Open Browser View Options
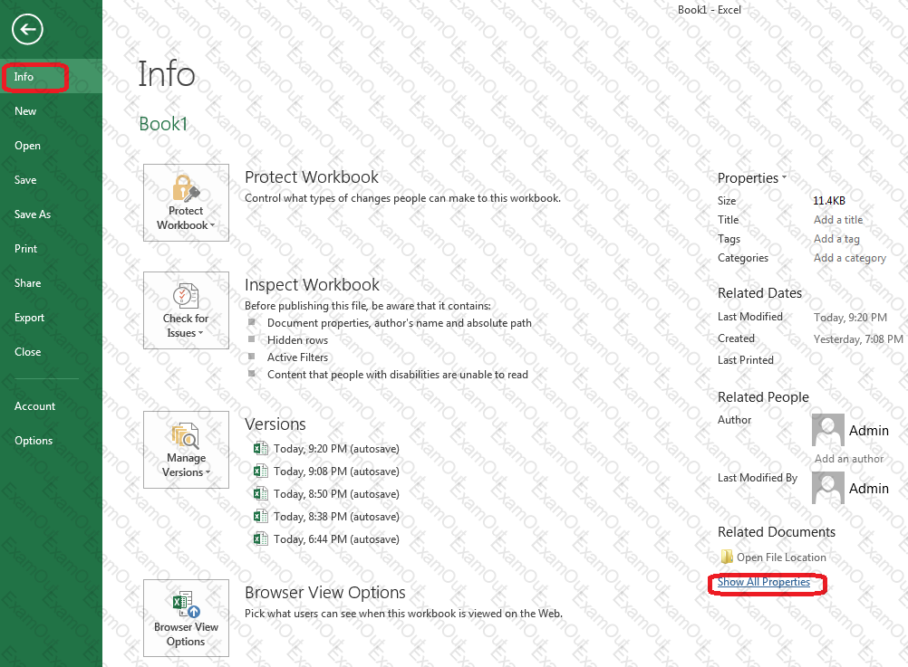 186,618
